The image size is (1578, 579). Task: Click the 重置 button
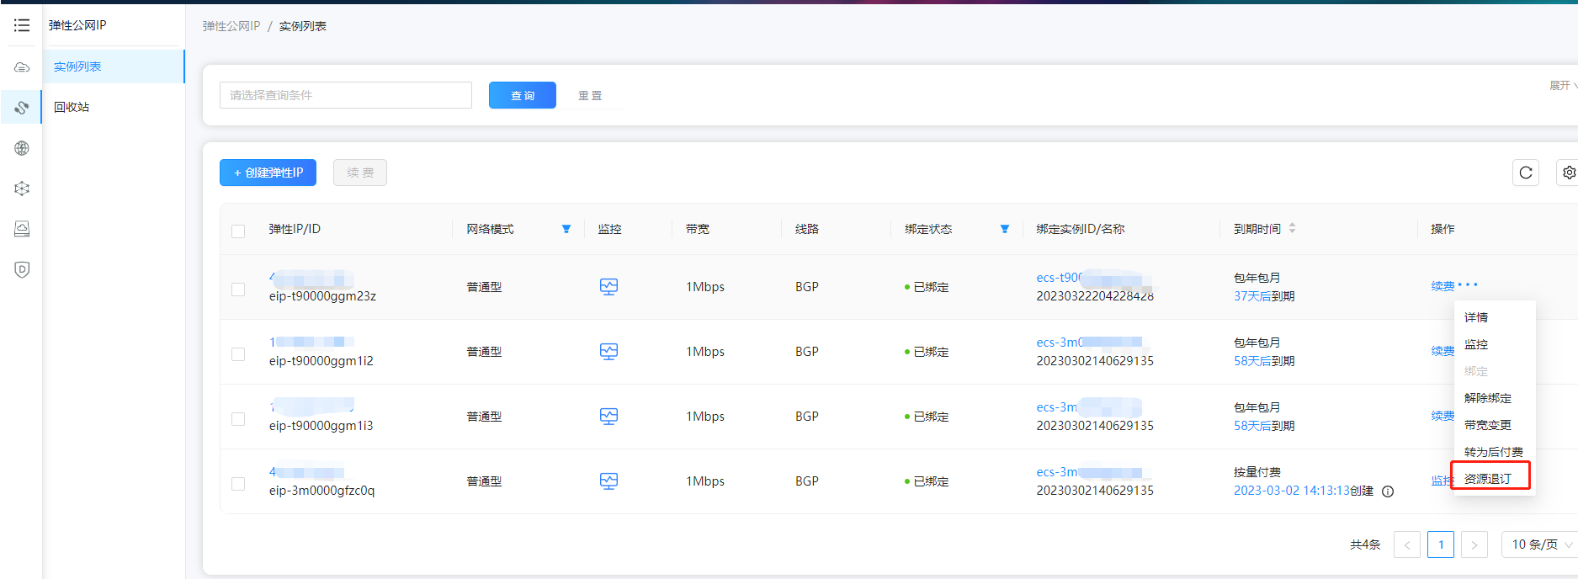(590, 95)
